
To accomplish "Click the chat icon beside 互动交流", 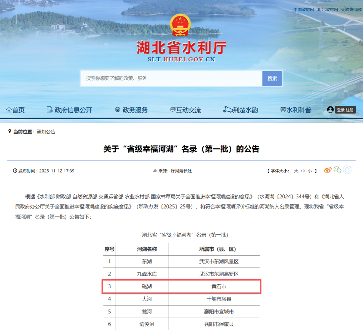I will [172, 109].
